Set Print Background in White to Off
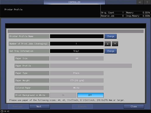 coord(91,95)
